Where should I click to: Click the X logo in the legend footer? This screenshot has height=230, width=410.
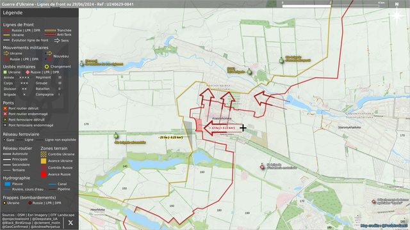coord(70,223)
